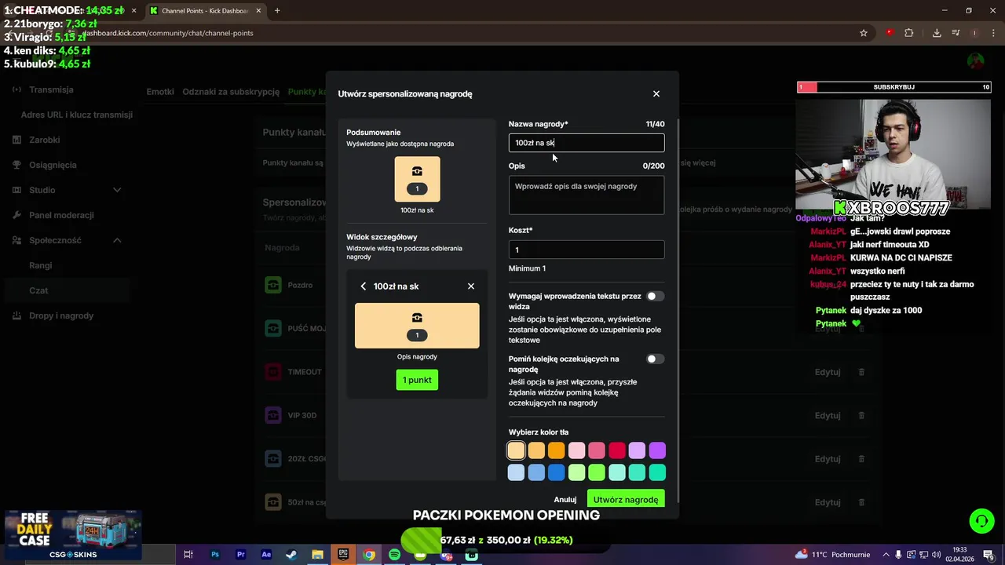Toggle Wymagaj wprowadzenia tekstu przez widza

click(655, 296)
